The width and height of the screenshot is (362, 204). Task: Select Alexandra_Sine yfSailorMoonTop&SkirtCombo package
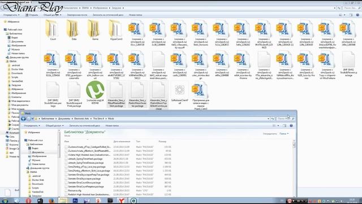click(x=158, y=95)
